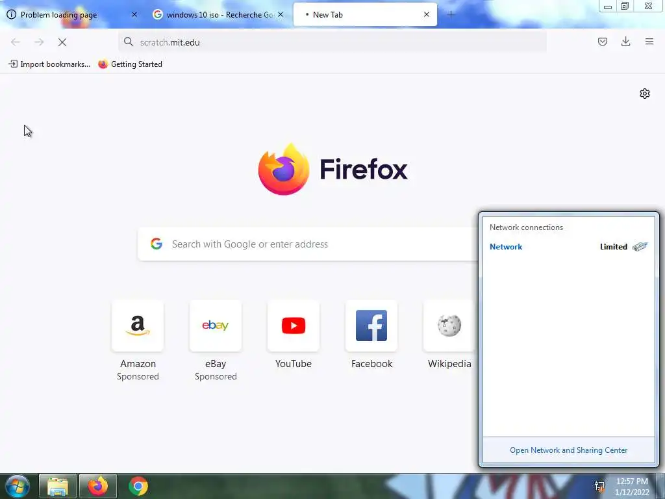This screenshot has width=665, height=499.
Task: Close the Problem loading page tab
Action: (x=134, y=14)
